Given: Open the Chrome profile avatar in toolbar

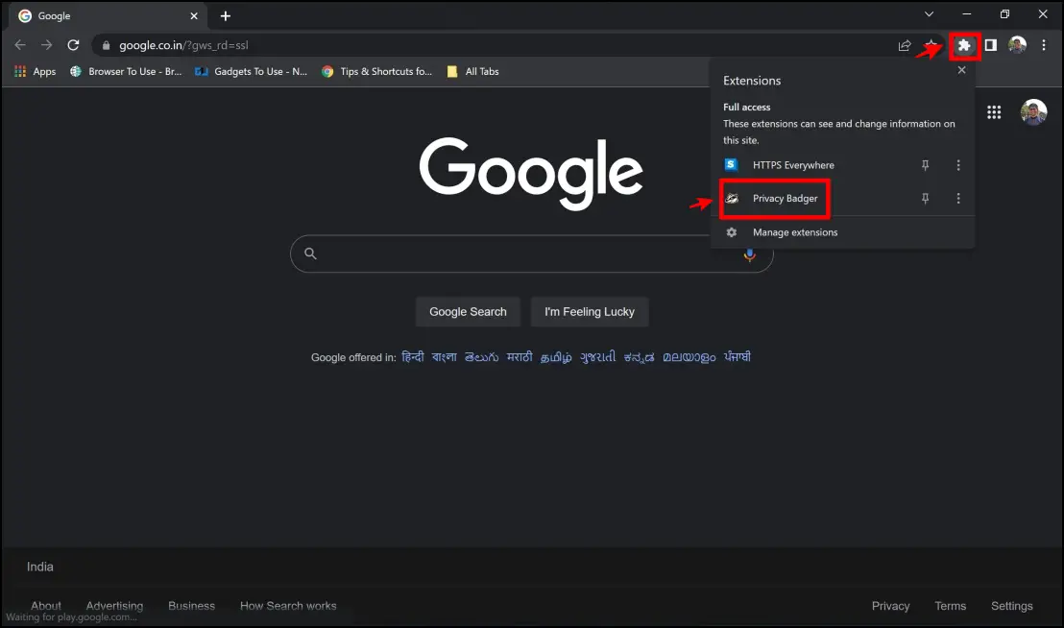Looking at the screenshot, I should (1017, 45).
